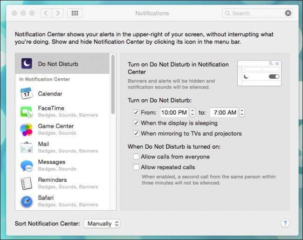Viewport: 303px width, 240px height.
Task: Select the Mail stamp icon
Action: (26, 147)
